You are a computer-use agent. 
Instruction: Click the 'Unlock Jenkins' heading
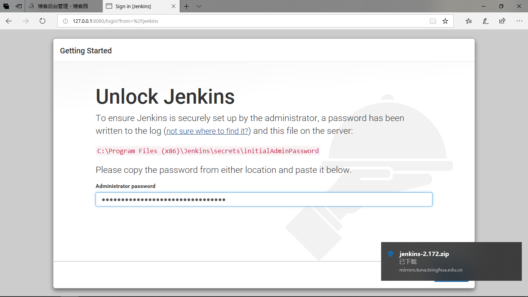(165, 97)
